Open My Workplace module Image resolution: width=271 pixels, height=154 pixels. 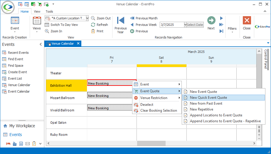19,126
